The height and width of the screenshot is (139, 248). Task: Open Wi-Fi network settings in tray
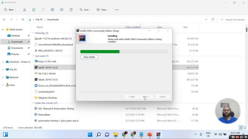tap(215, 134)
